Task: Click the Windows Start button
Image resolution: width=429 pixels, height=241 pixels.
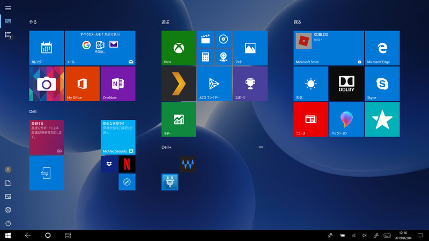Action: pos(8,235)
